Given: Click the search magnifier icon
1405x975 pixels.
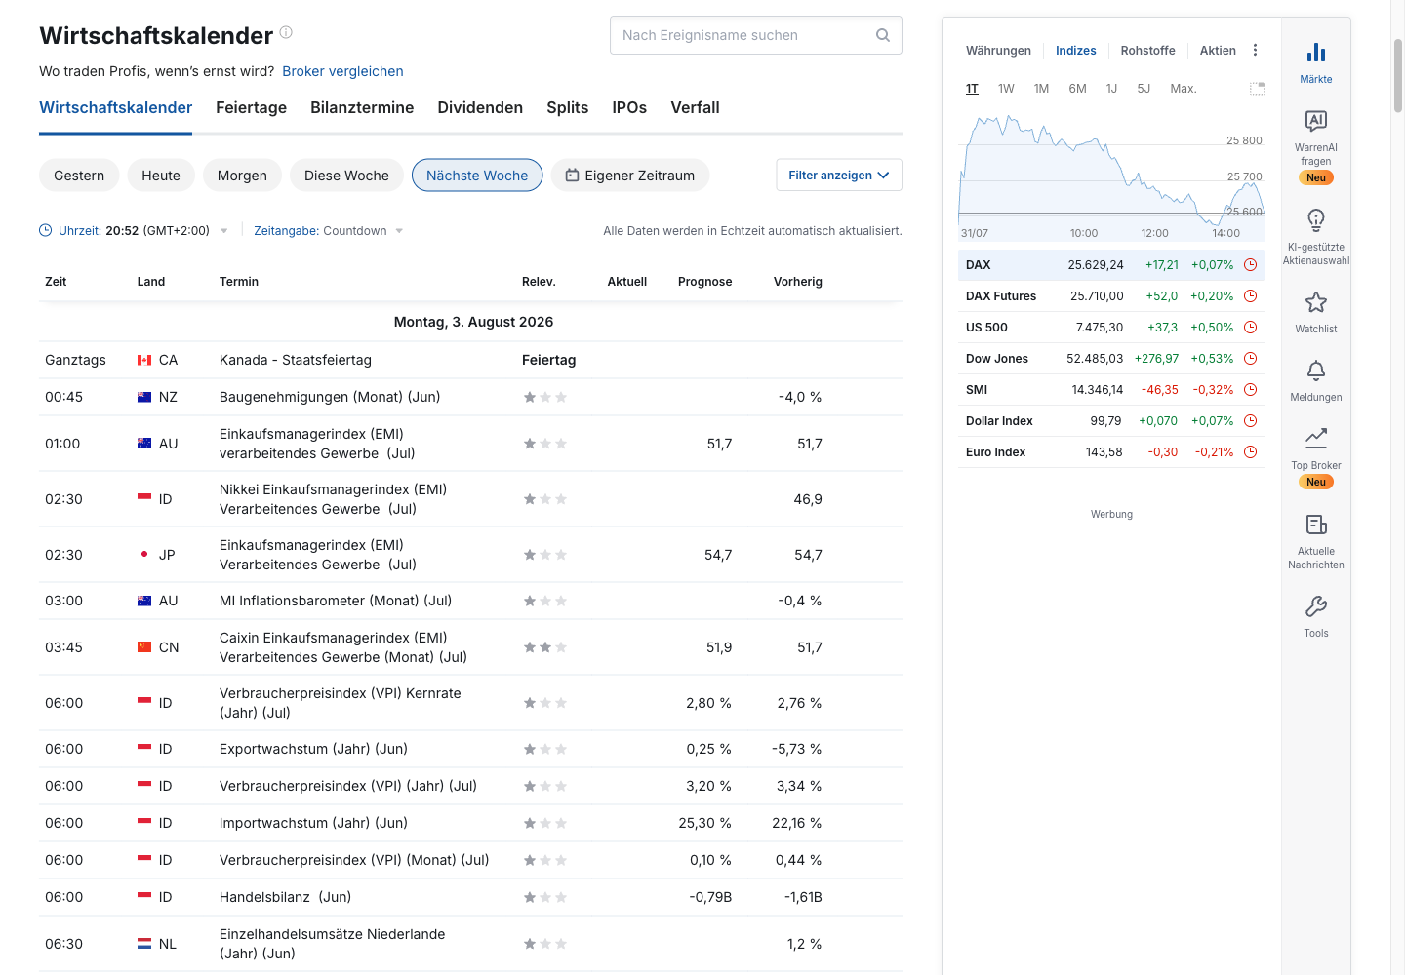Looking at the screenshot, I should click(883, 35).
